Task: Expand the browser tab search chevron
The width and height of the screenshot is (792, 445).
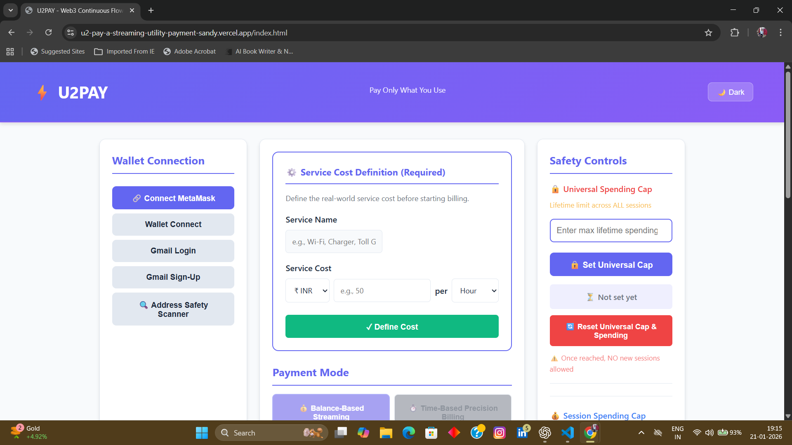Action: point(11,10)
